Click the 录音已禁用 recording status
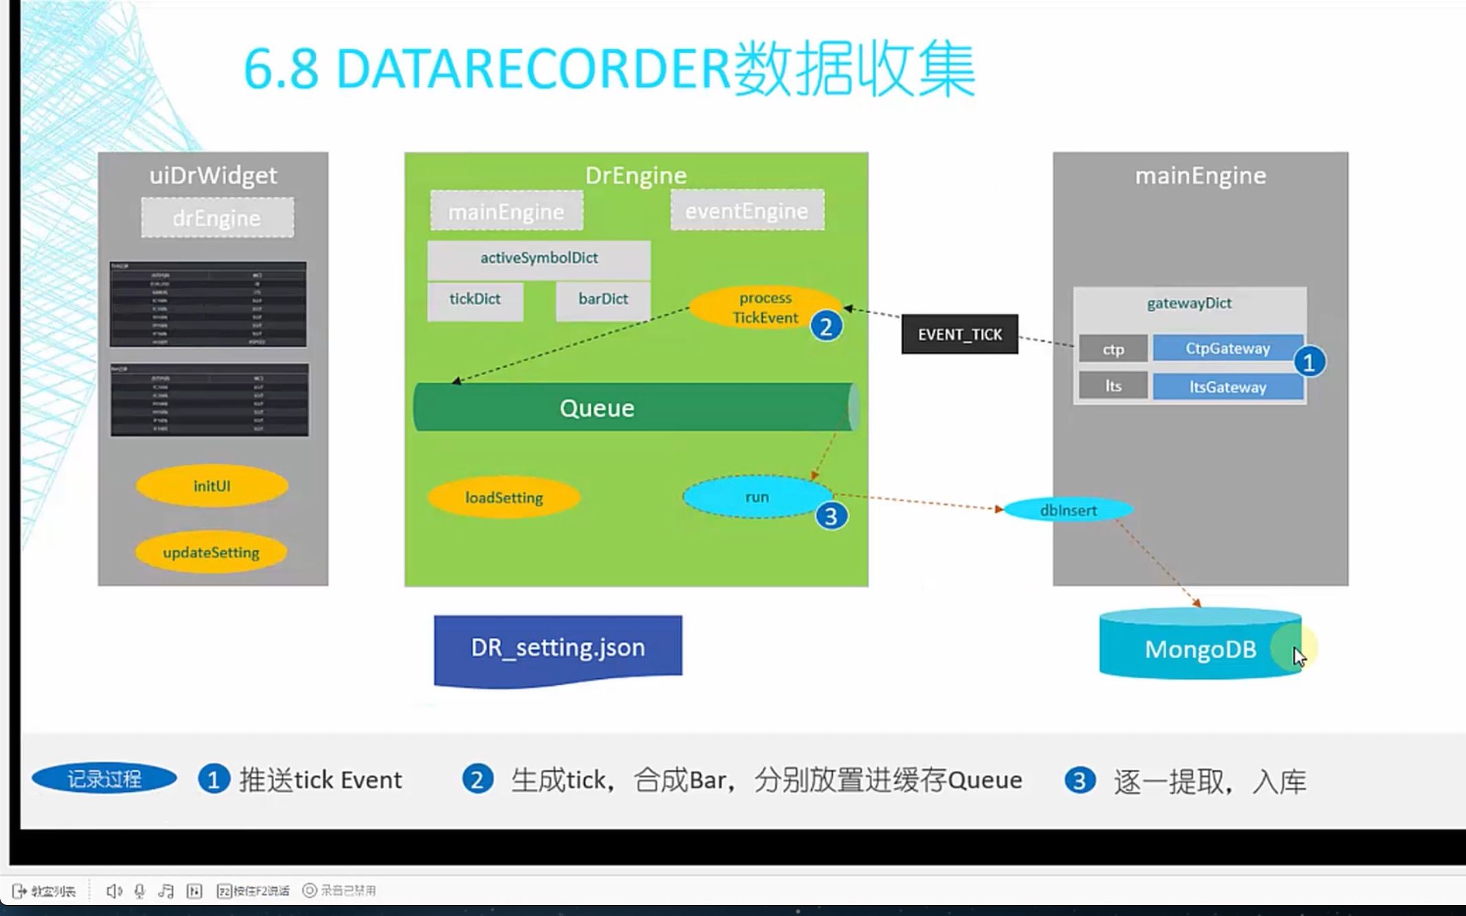1466x916 pixels. point(340,891)
